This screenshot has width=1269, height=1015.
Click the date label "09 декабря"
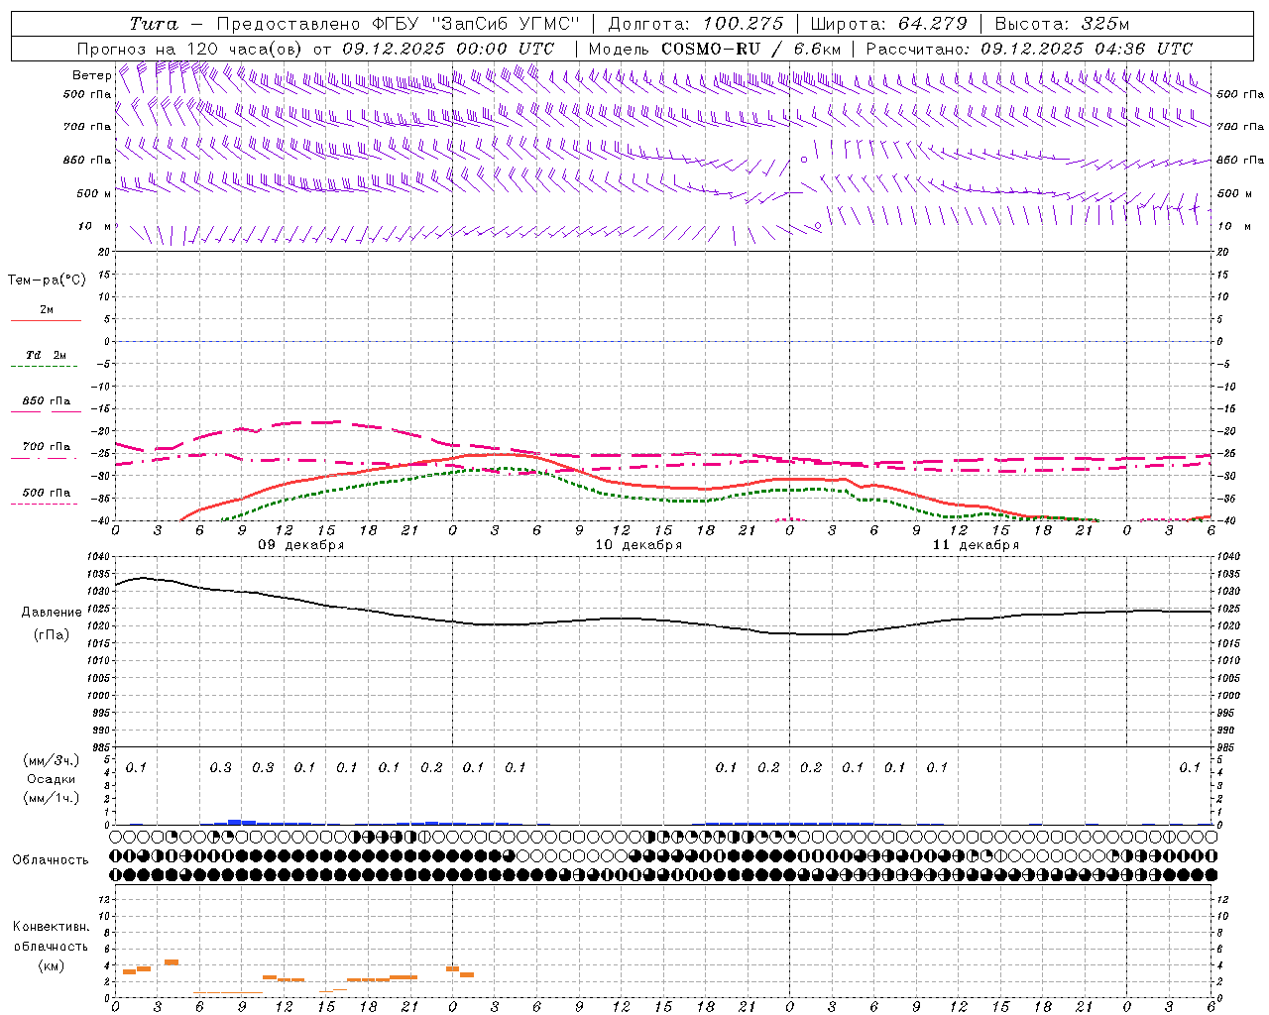click(301, 545)
